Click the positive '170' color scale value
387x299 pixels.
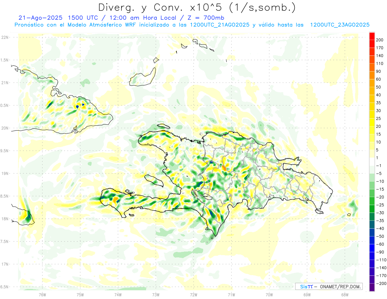click(x=380, y=48)
